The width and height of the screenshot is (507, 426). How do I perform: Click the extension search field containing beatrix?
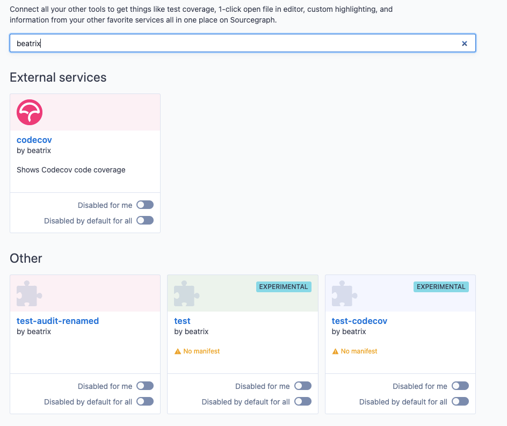[243, 43]
